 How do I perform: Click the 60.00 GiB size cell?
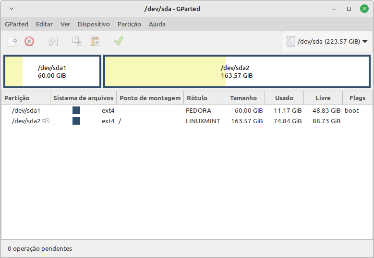249,111
